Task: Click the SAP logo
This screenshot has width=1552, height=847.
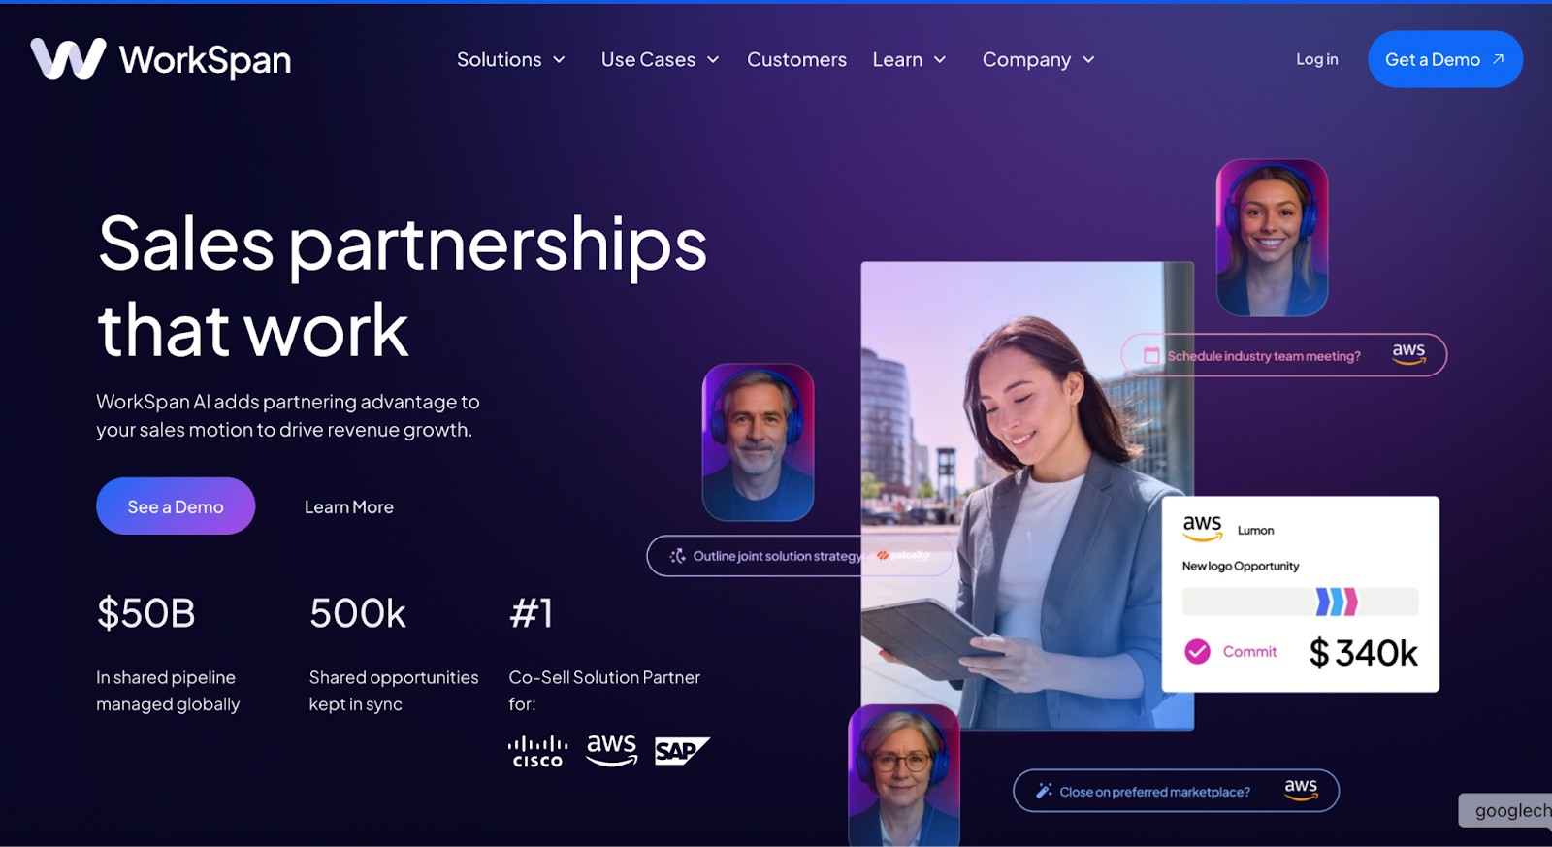Action: click(682, 750)
